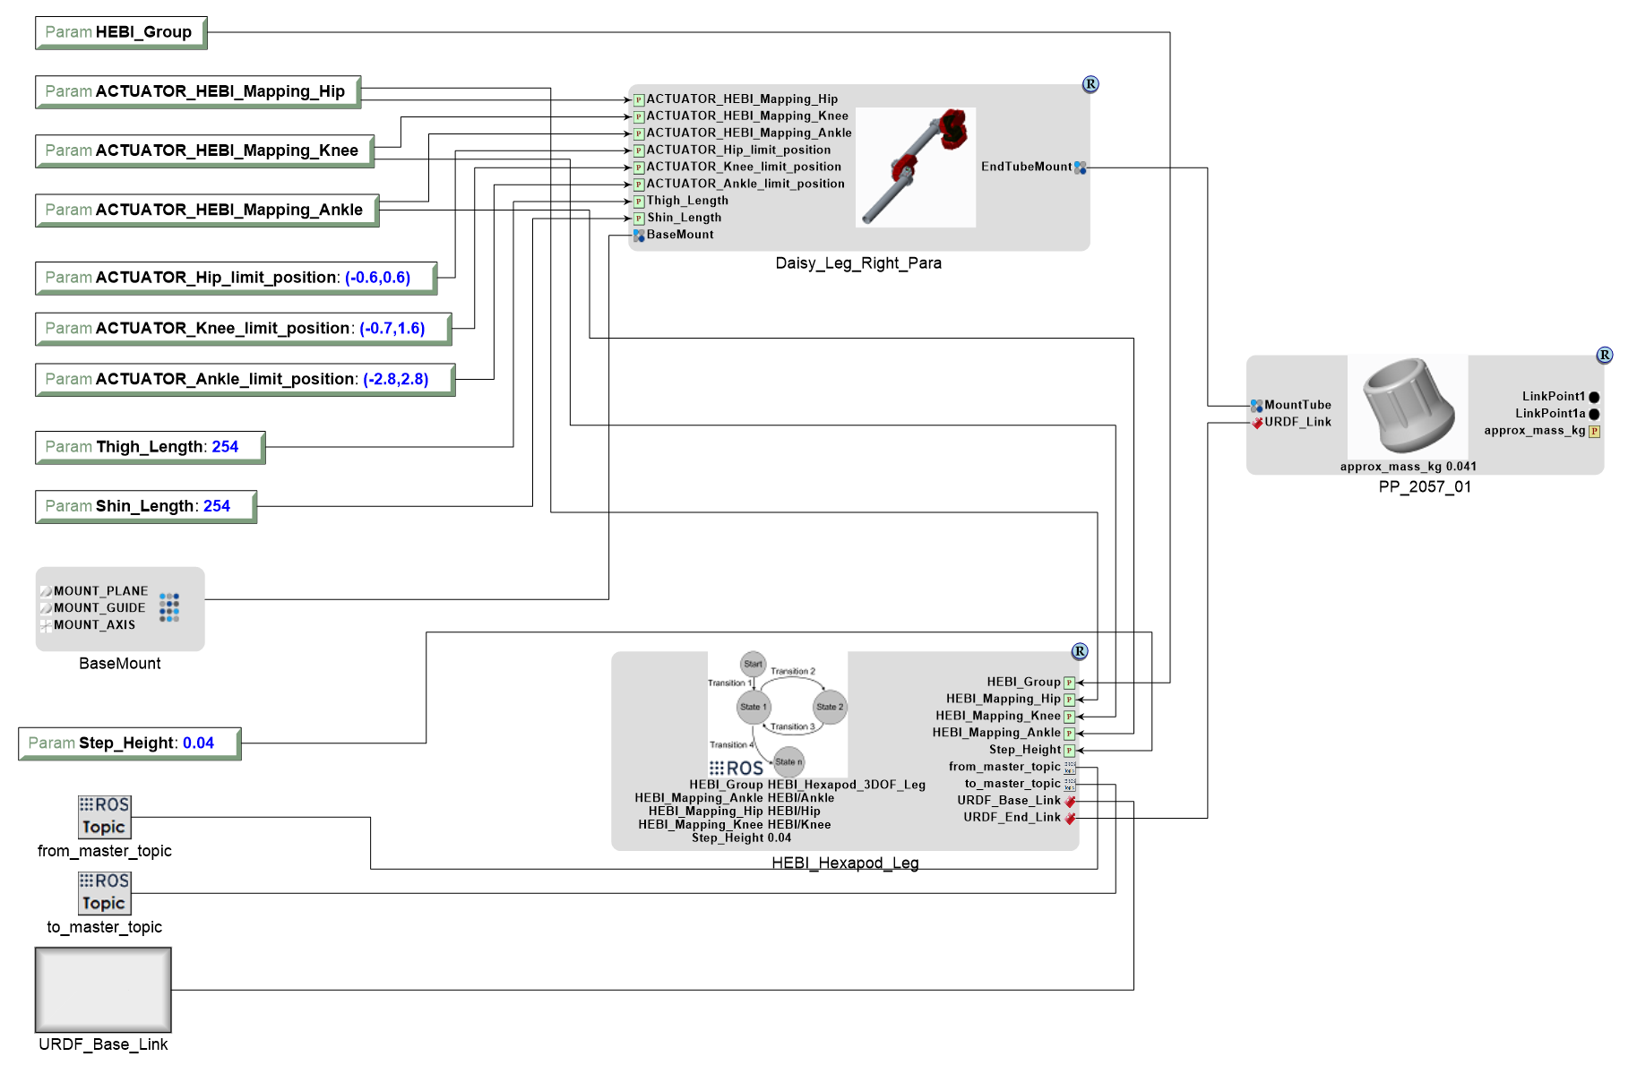Select the HEBI_Mapping_Ankle port icon on Hexapod leg
Viewport: 1637px width, 1074px height.
[1069, 734]
